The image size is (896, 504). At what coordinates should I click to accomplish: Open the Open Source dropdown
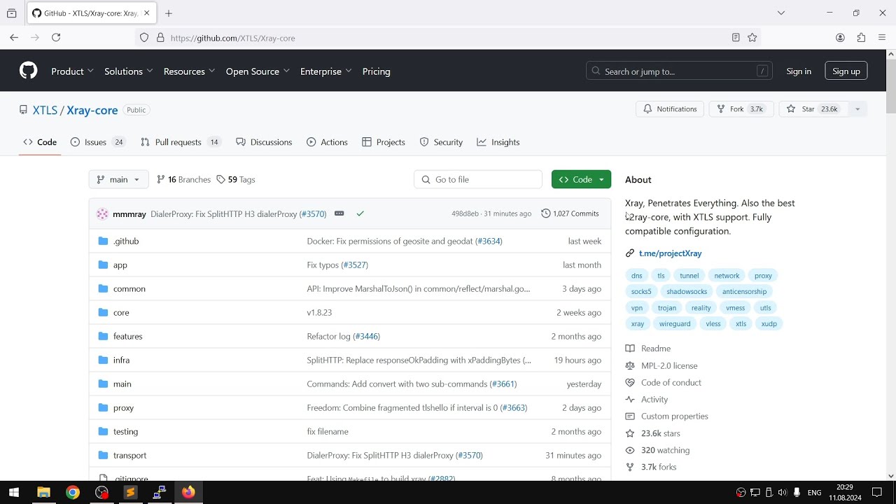[258, 71]
